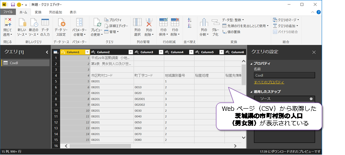Click Manage Parameters (パラメーターの管理) icon
345x155 pixels.
tap(79, 22)
